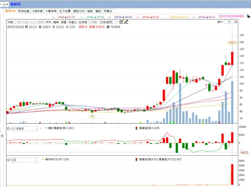Image resolution: width=251 pixels, height=187 pixels.
Task: Click the 漲幅 6.96% text
Action: [x=97, y=27]
